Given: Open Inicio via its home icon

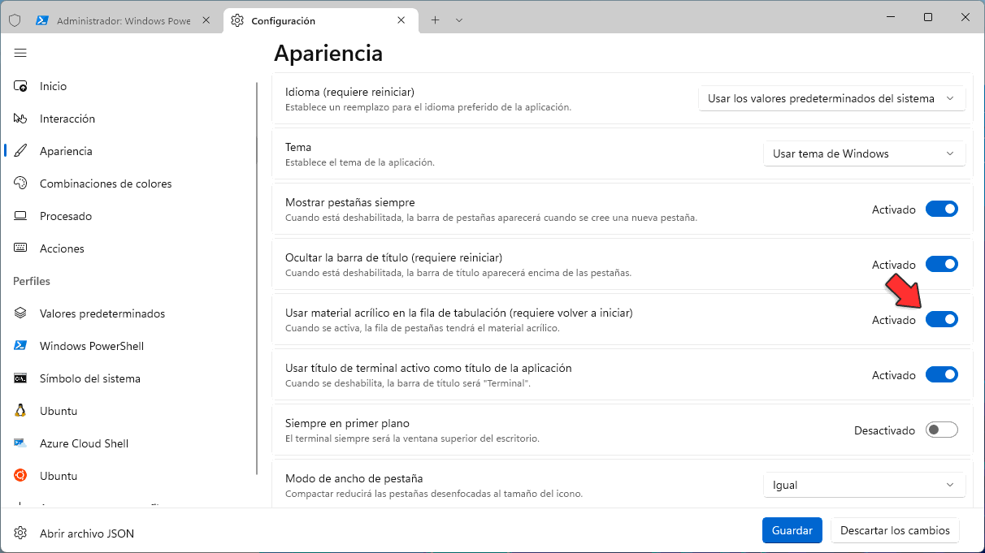Looking at the screenshot, I should 21,86.
